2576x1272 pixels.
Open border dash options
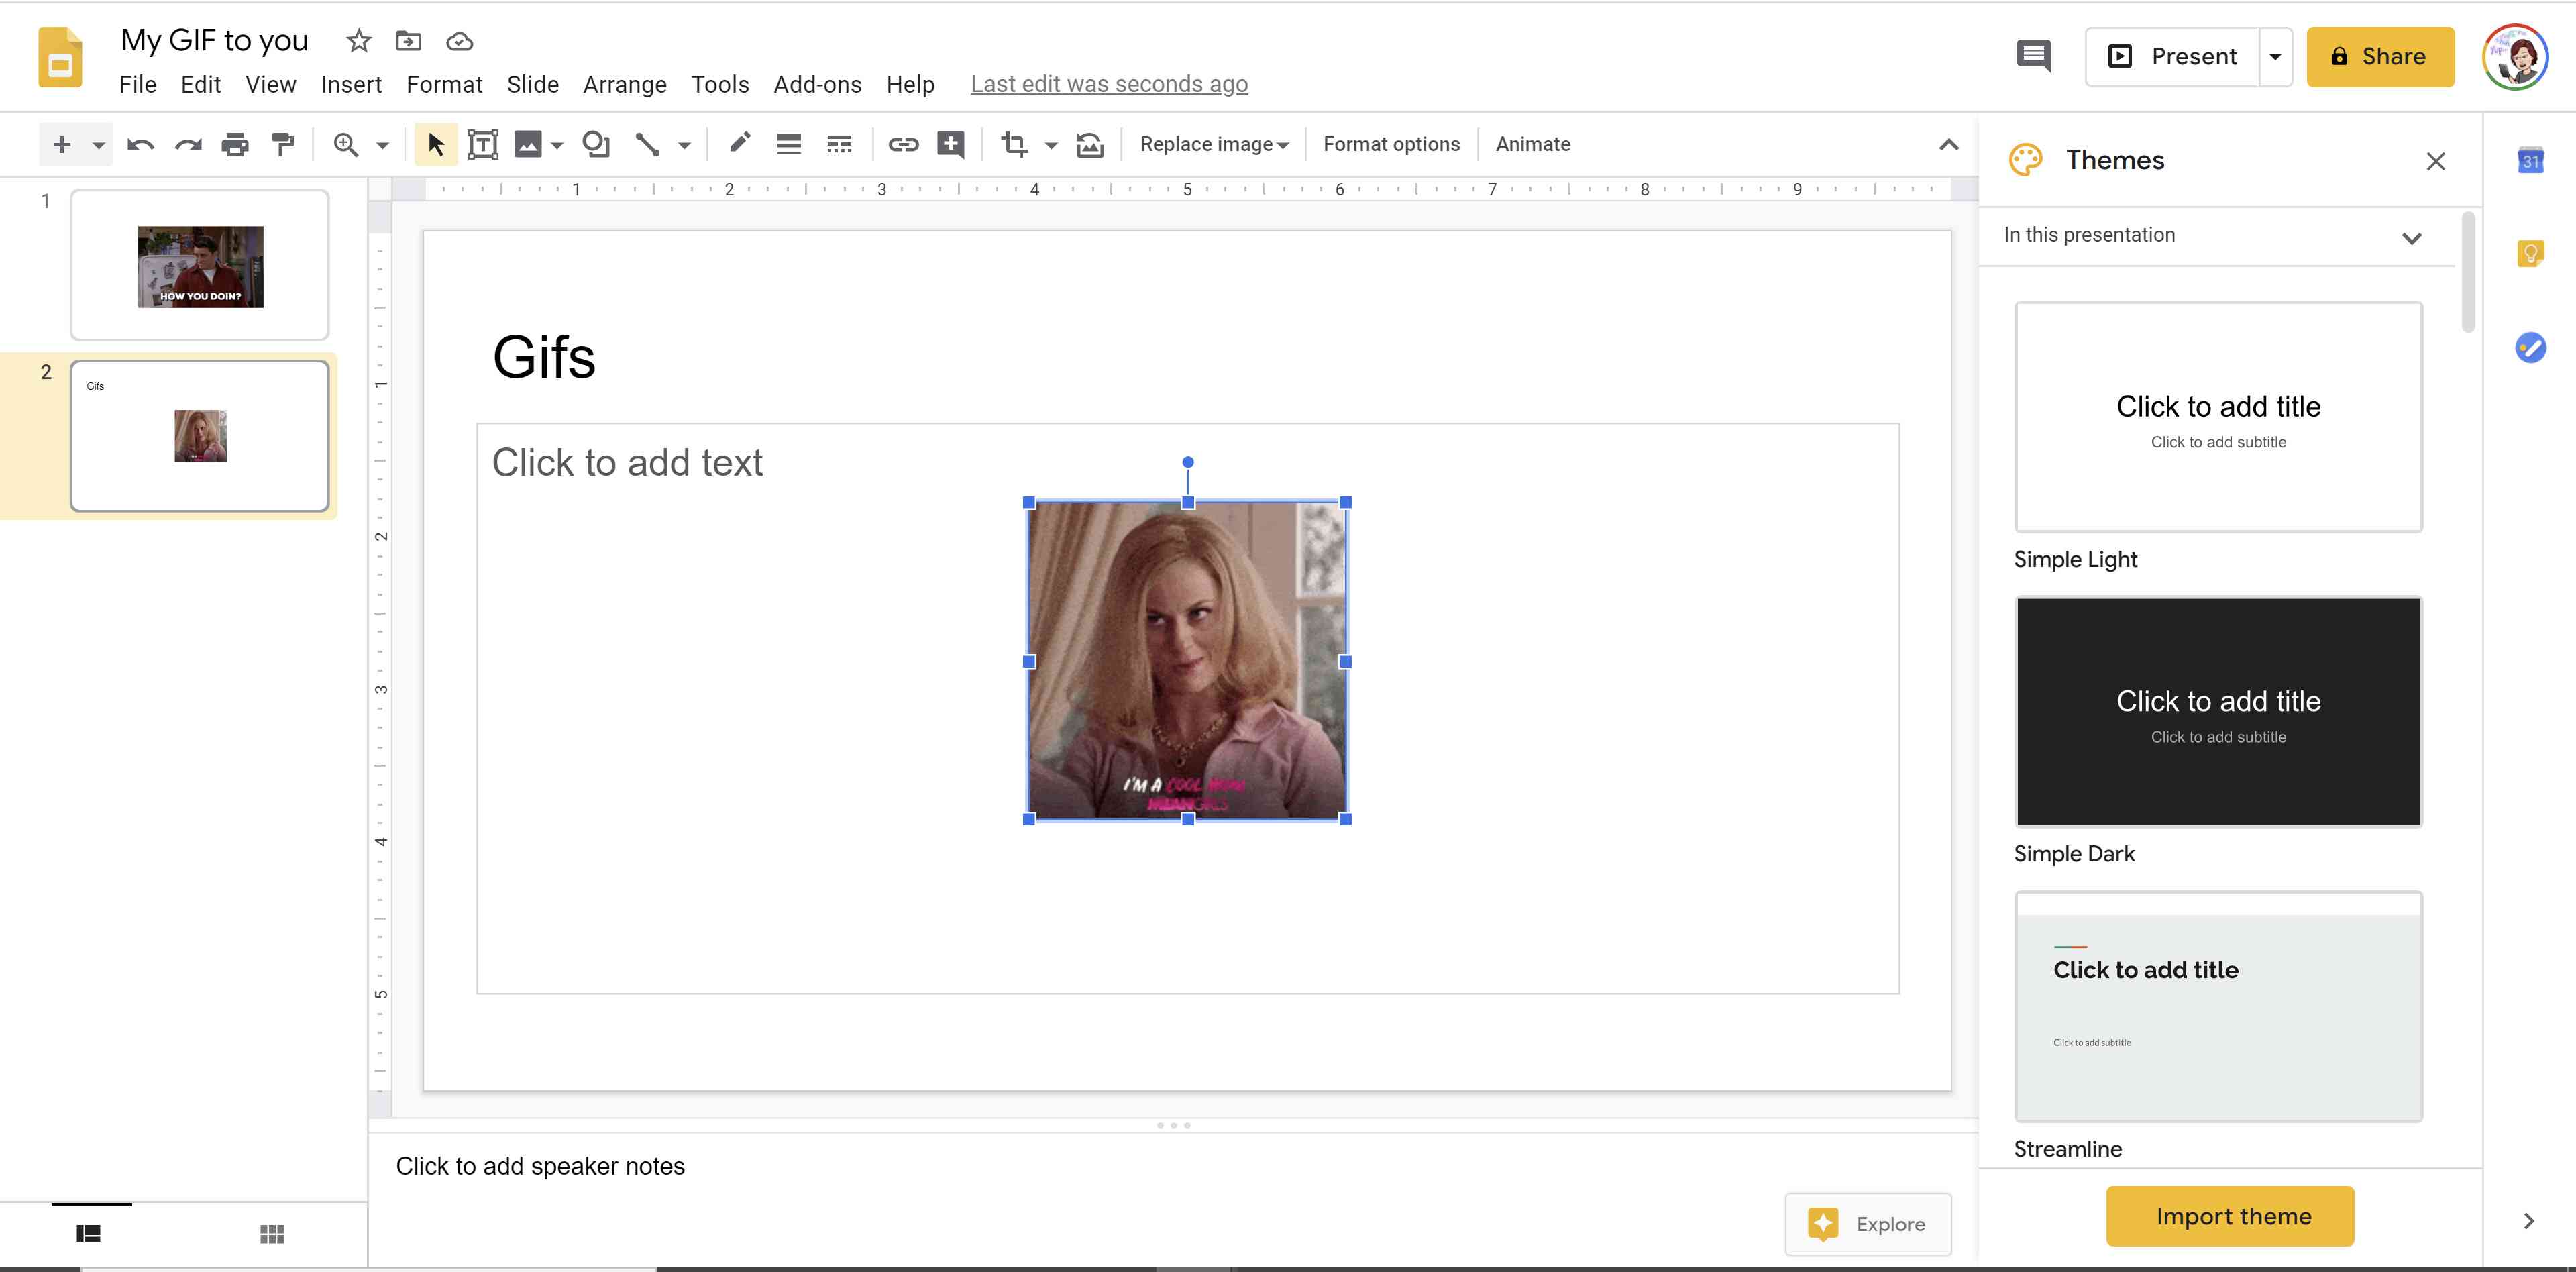click(839, 145)
